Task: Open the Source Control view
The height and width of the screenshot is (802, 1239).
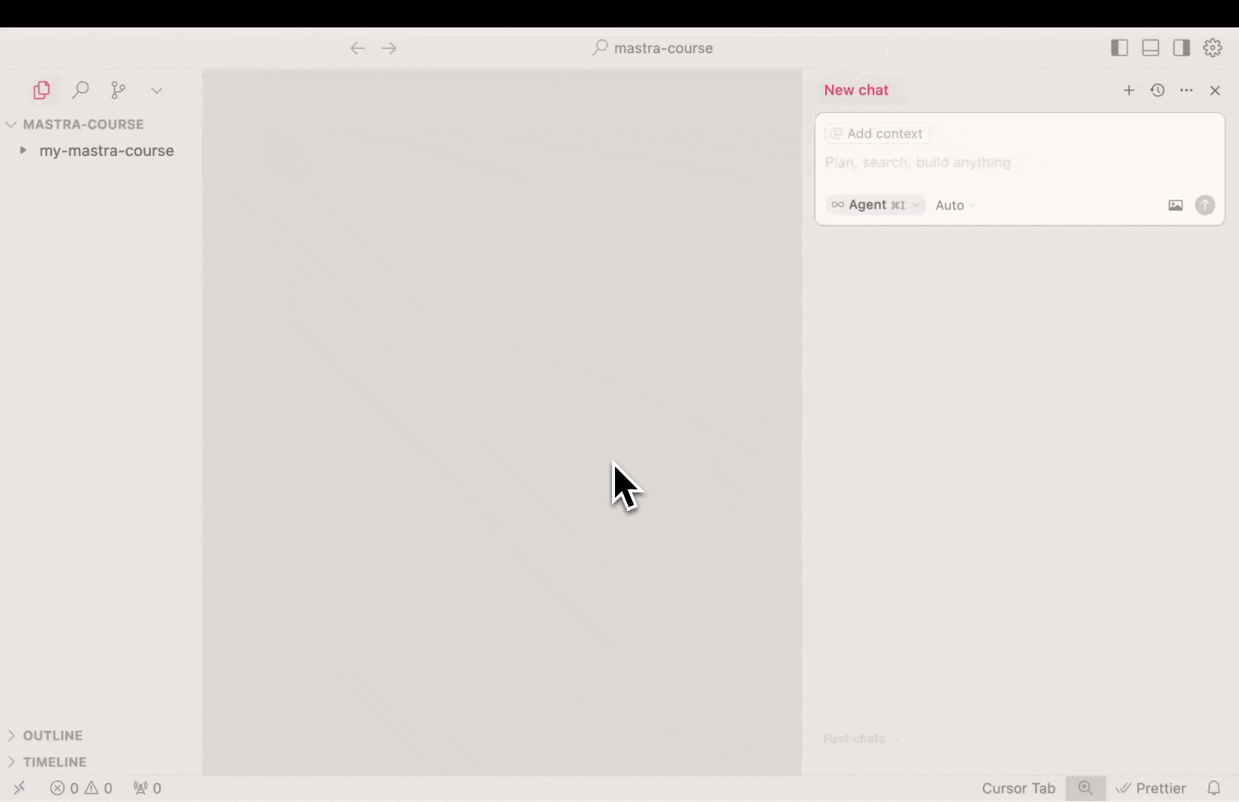Action: coord(118,90)
